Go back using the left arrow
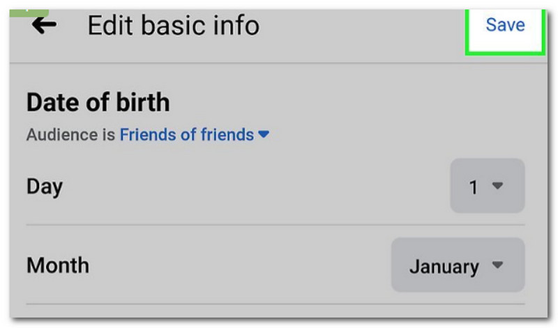Viewport: 558px width, 328px height. [44, 25]
